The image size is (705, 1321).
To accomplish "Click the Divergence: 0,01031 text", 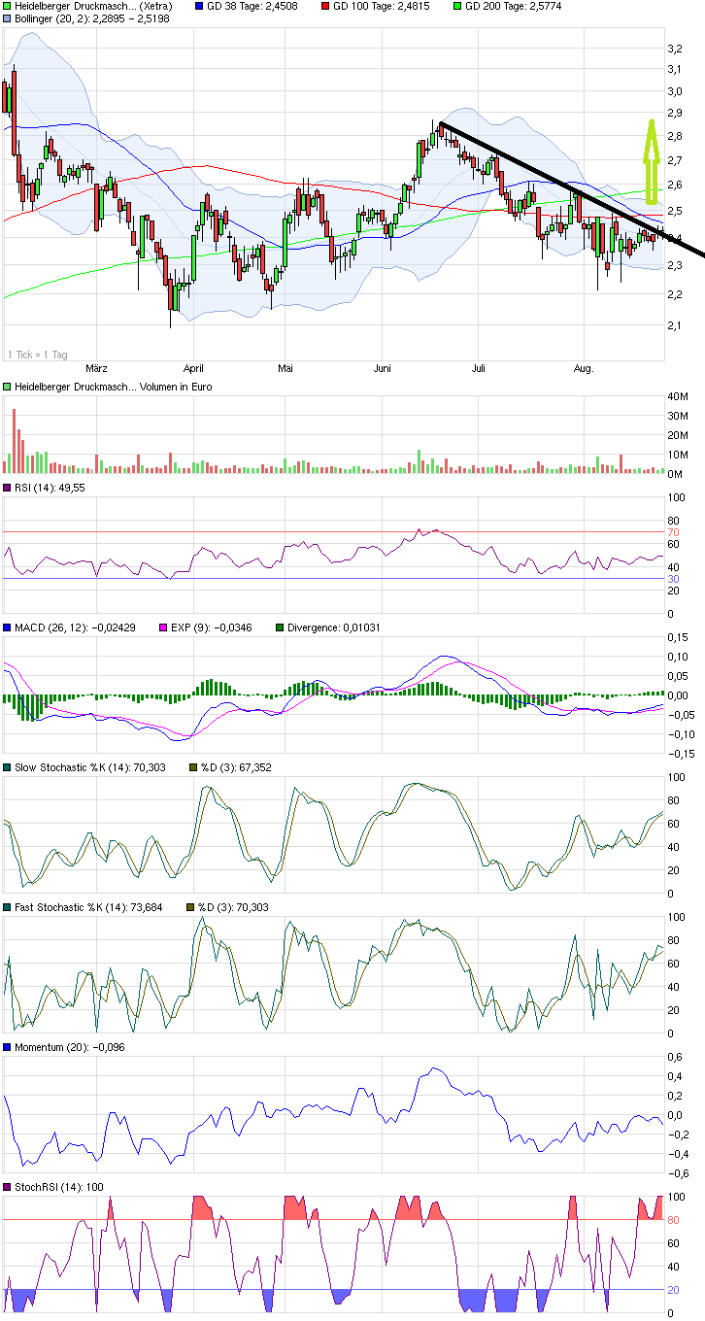I will point(334,627).
